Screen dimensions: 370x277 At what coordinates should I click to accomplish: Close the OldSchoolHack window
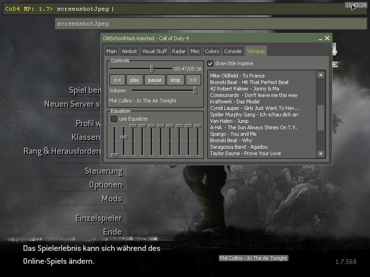[327, 38]
